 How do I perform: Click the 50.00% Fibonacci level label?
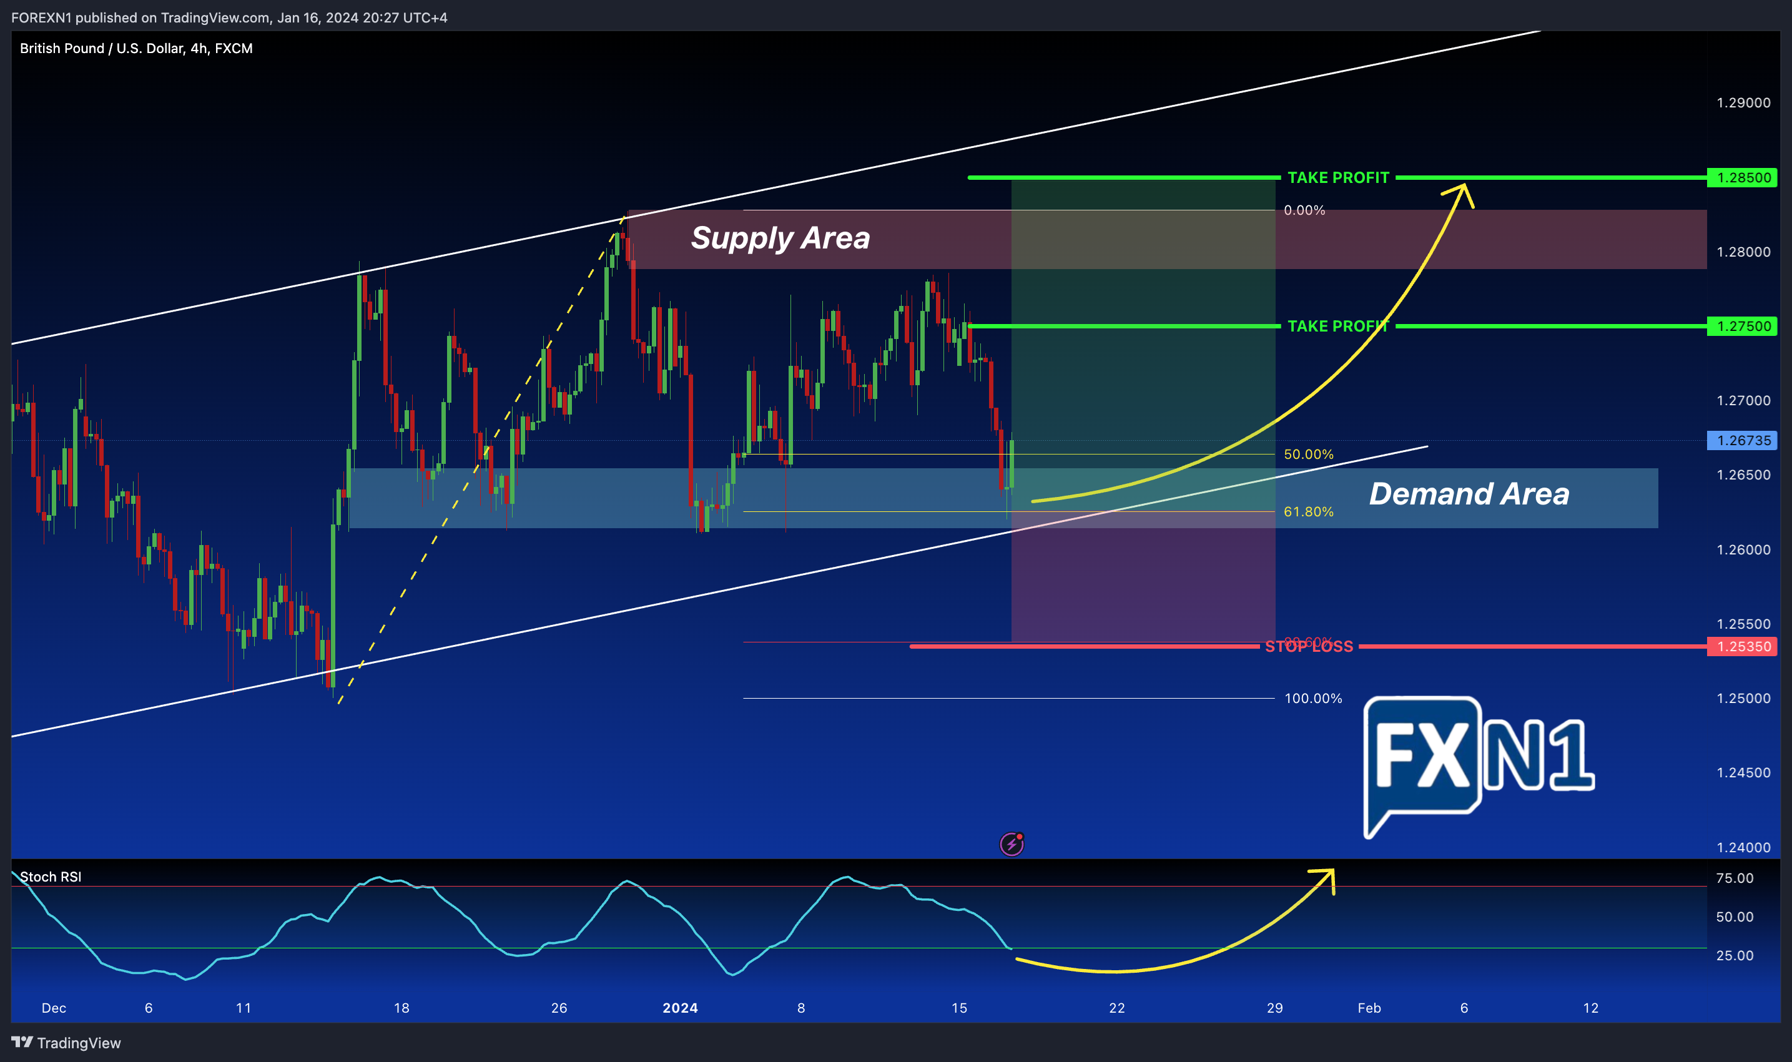coord(1308,455)
